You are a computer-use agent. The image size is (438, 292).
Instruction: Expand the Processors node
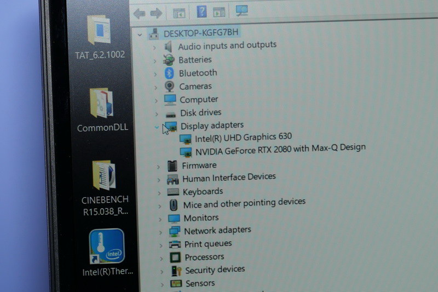162,259
